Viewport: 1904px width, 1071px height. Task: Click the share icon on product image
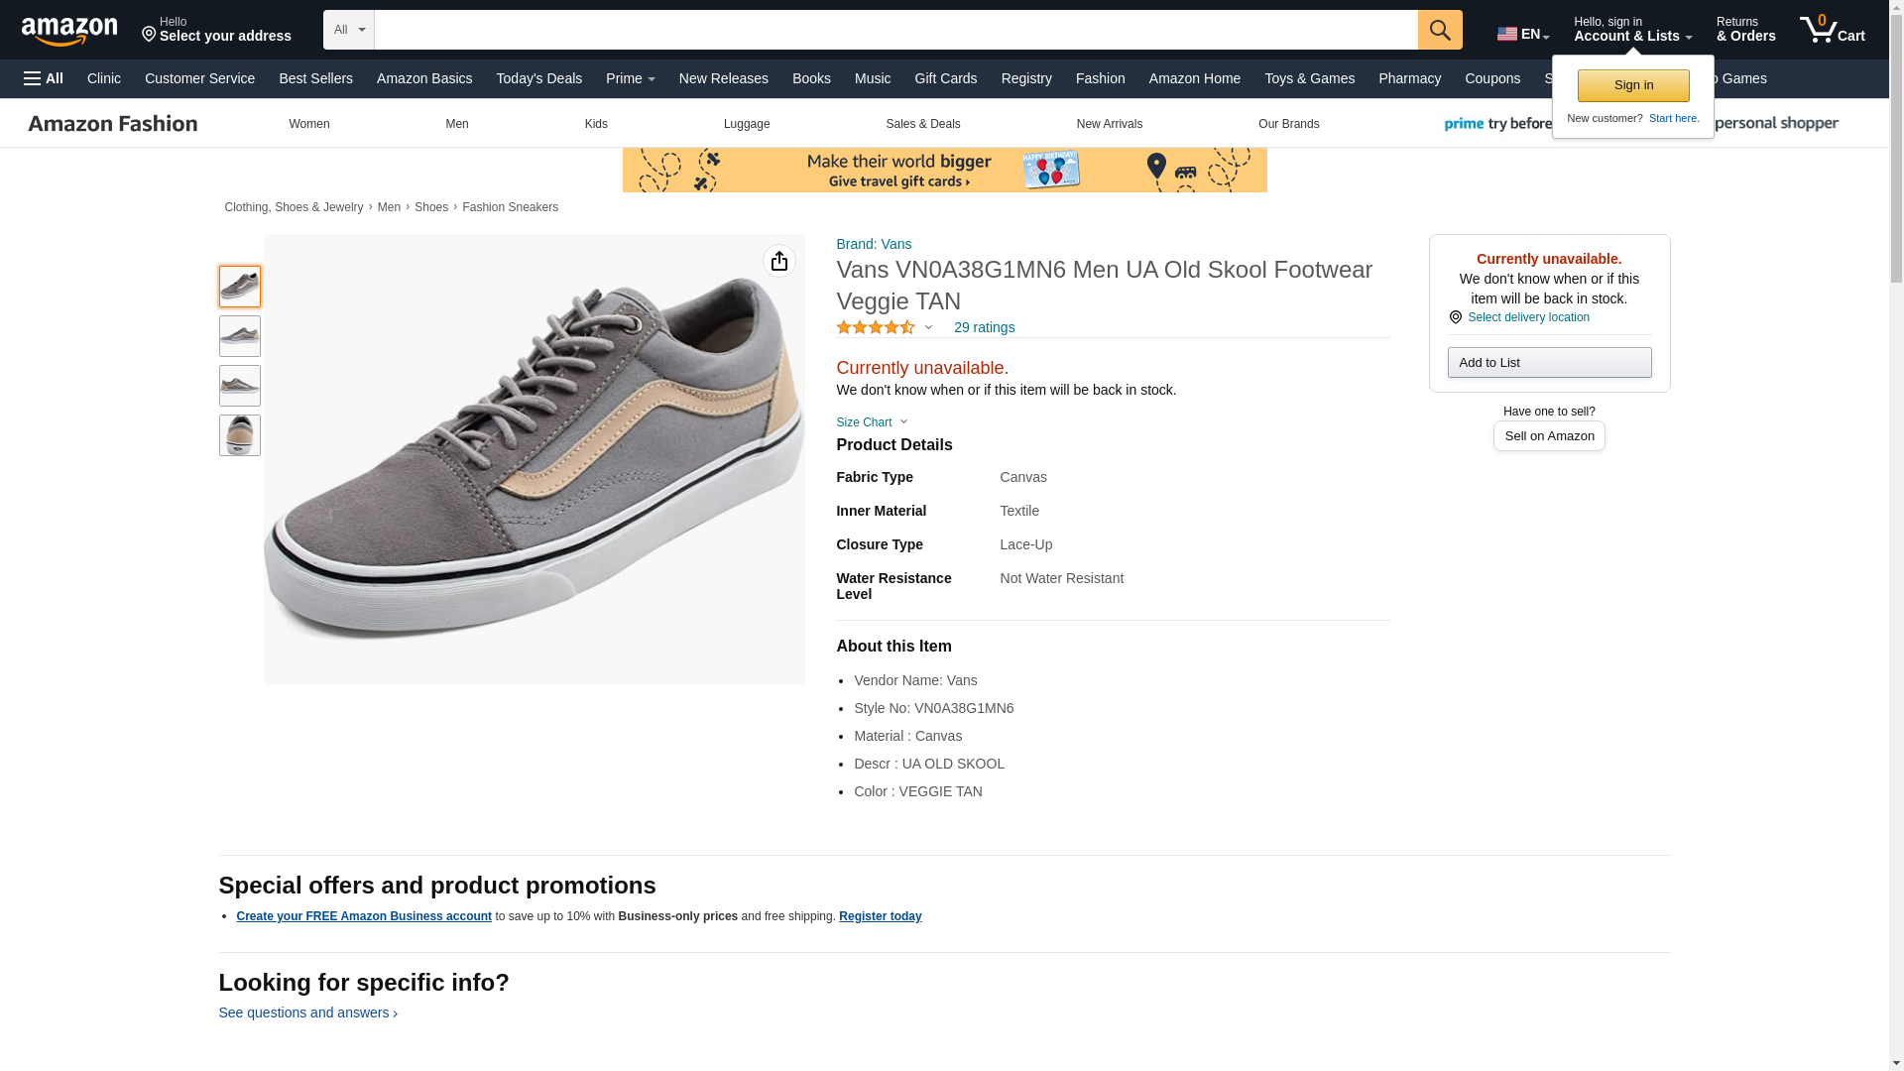pos(779,261)
